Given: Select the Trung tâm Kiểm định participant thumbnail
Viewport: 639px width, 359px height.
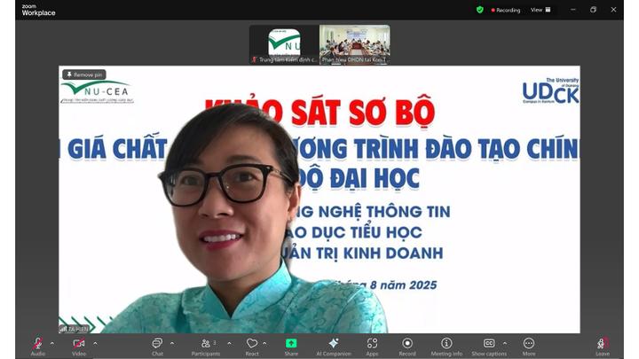Looking at the screenshot, I should (285, 44).
